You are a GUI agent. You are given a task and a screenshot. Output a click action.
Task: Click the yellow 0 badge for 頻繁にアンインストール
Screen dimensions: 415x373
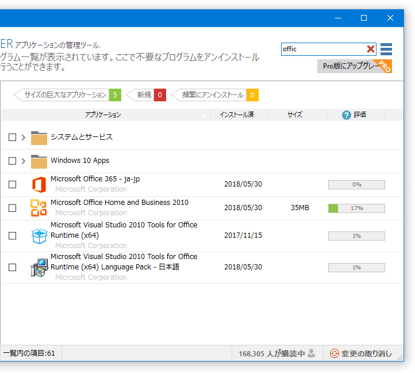(x=252, y=95)
